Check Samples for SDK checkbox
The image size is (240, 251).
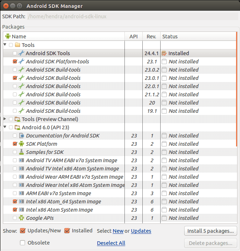[x=15, y=152]
